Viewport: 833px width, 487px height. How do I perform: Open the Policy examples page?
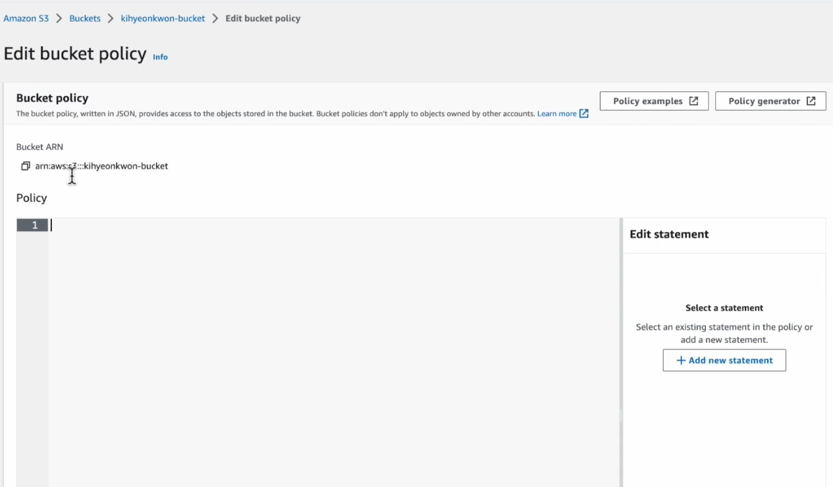(654, 101)
